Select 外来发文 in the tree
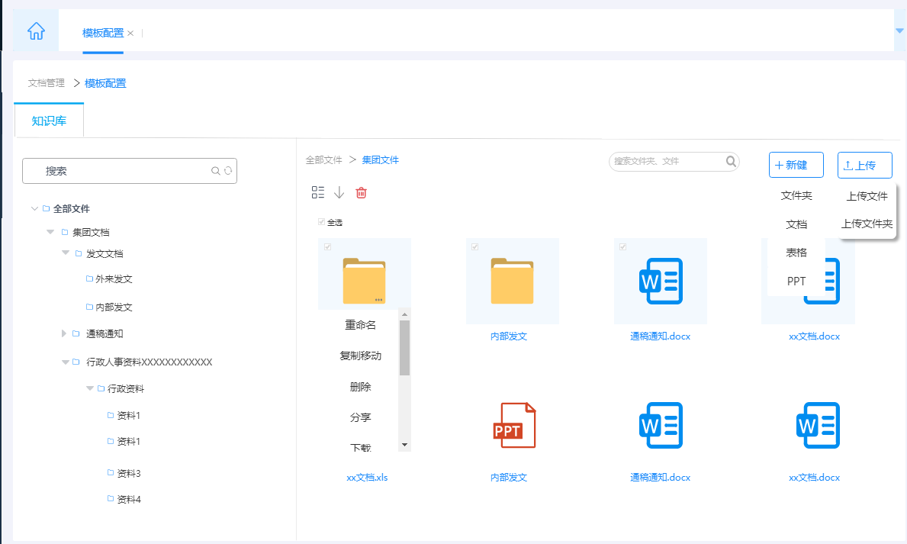 [114, 279]
